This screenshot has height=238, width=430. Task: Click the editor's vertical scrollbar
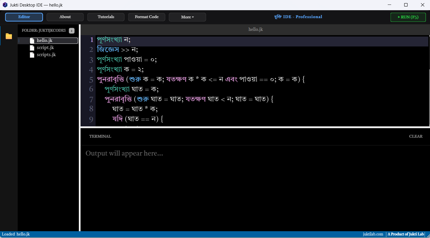[429, 81]
